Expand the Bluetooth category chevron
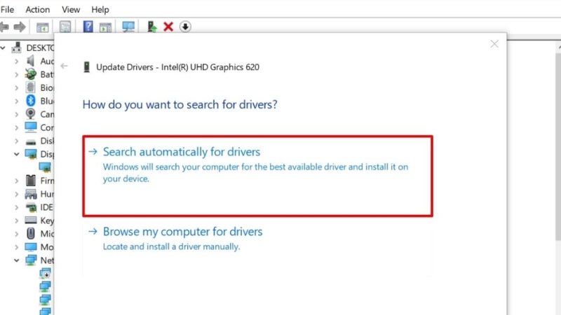The width and height of the screenshot is (561, 315). click(16, 101)
